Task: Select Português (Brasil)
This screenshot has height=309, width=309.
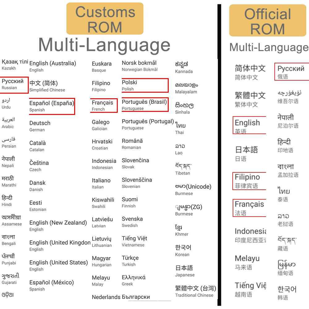Action: coord(144,105)
